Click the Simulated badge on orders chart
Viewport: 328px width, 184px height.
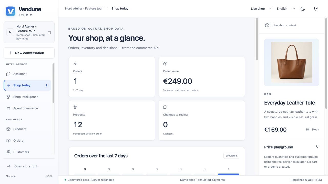coord(231,156)
